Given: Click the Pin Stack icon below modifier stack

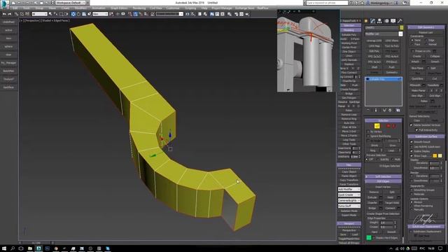Looking at the screenshot, I should (x=368, y=111).
